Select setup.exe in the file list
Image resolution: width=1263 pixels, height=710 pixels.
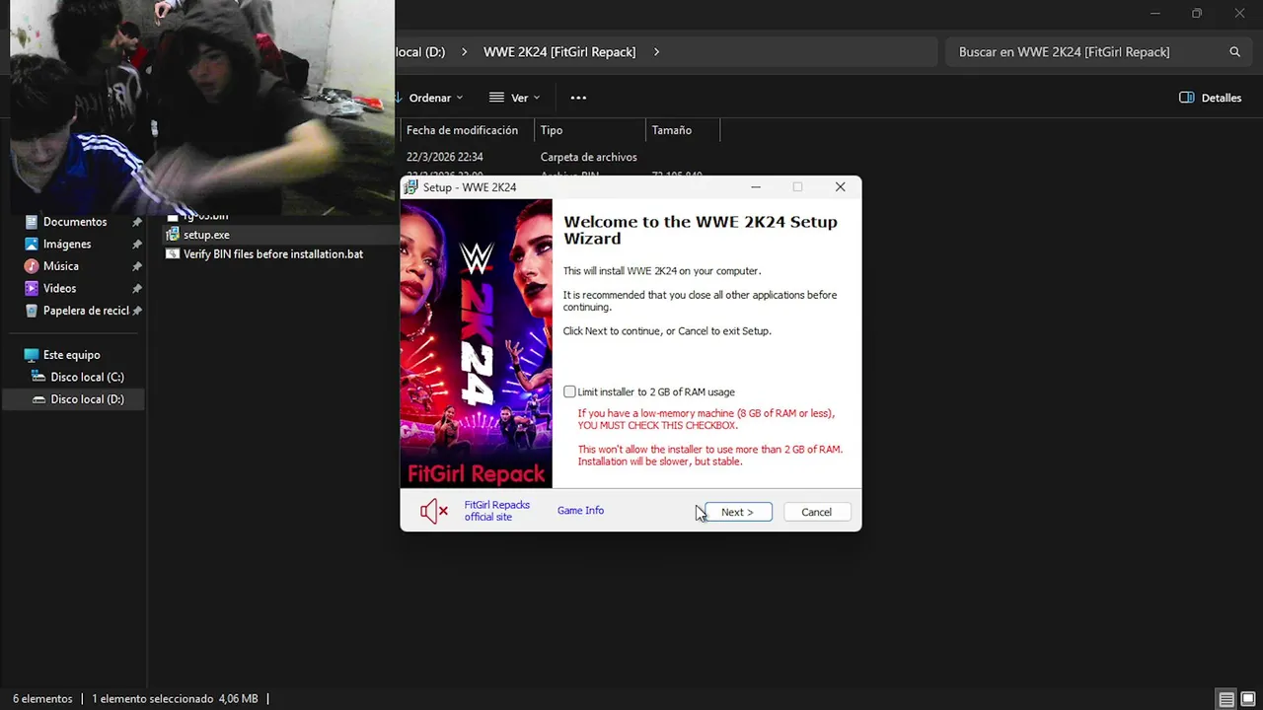point(206,235)
